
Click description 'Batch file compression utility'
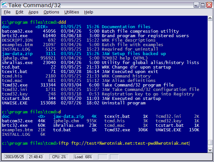140,31
